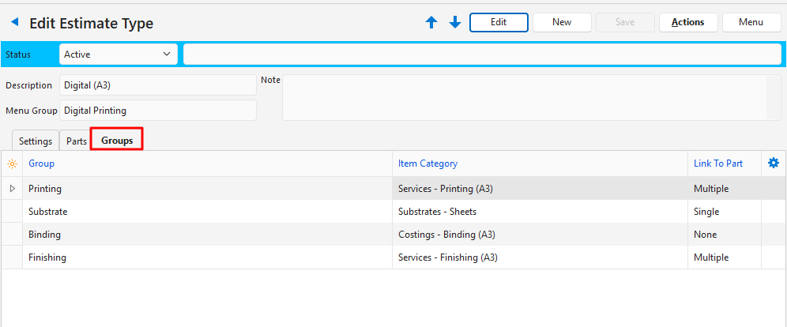Click the back arrow beside Edit Estimate Type
Viewport: 787px width, 327px height.
point(14,23)
